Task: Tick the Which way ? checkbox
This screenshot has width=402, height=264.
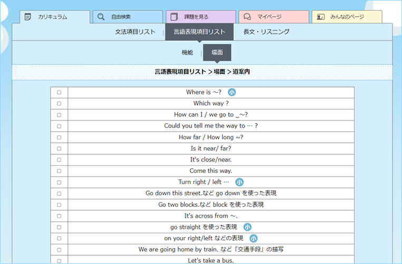Action: (x=59, y=103)
